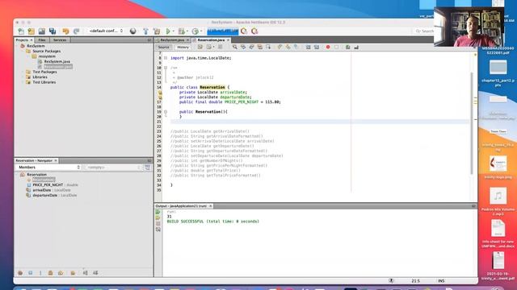Click the memory usage bar in toolbar
Viewport: 517px width, 290px height.
click(223, 31)
